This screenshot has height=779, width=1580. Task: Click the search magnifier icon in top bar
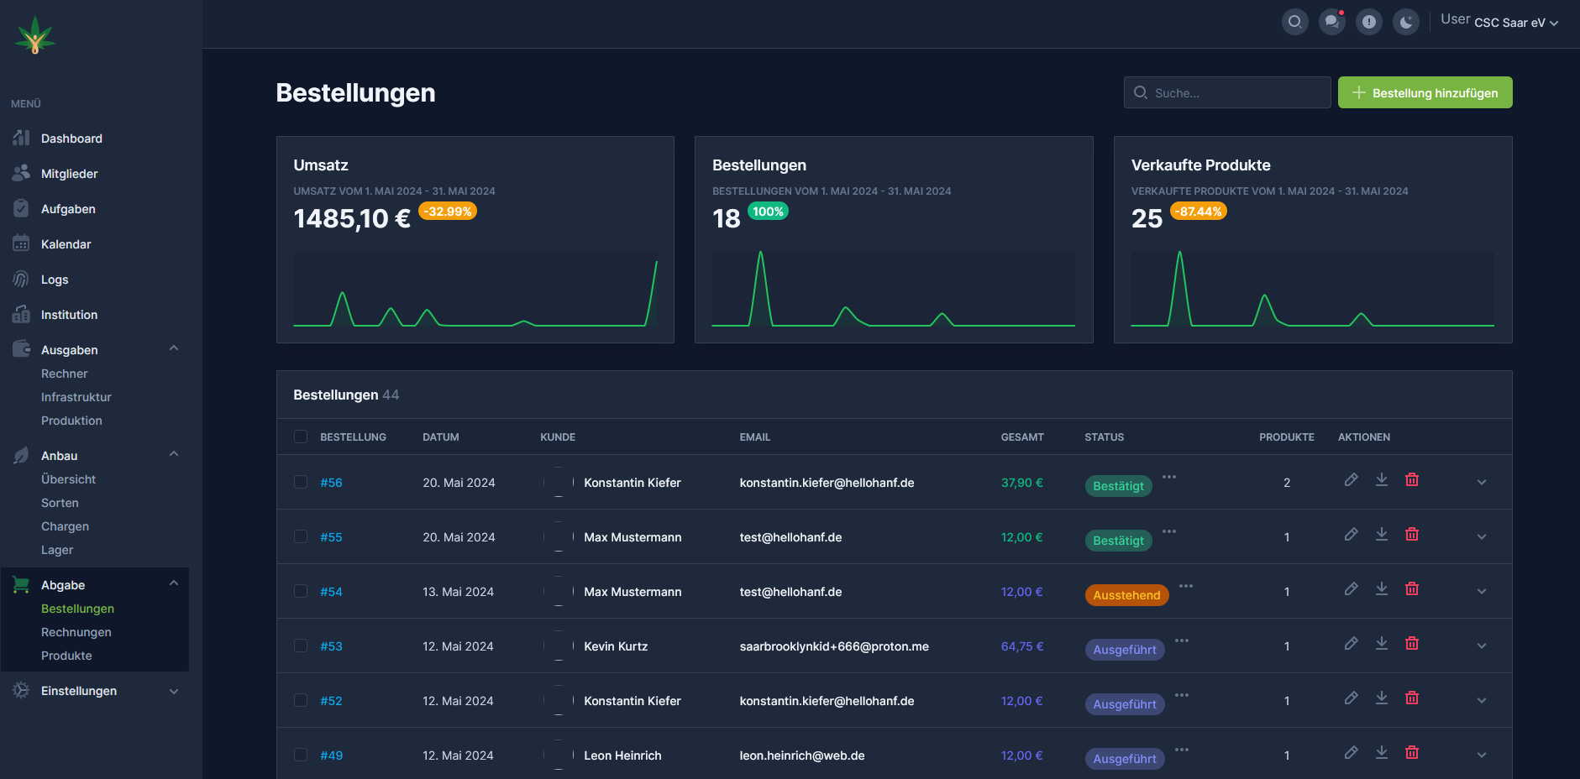click(1294, 22)
